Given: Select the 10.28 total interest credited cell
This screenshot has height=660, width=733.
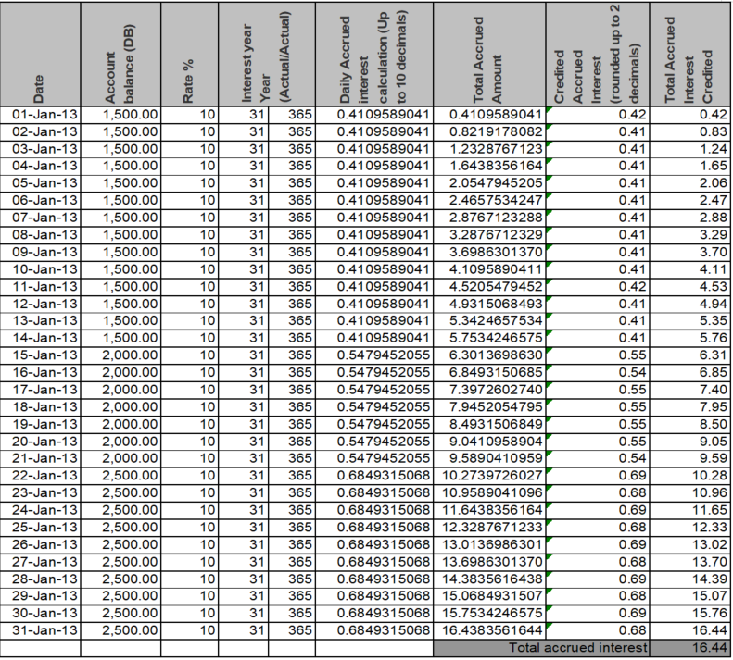Looking at the screenshot, I should coord(689,475).
